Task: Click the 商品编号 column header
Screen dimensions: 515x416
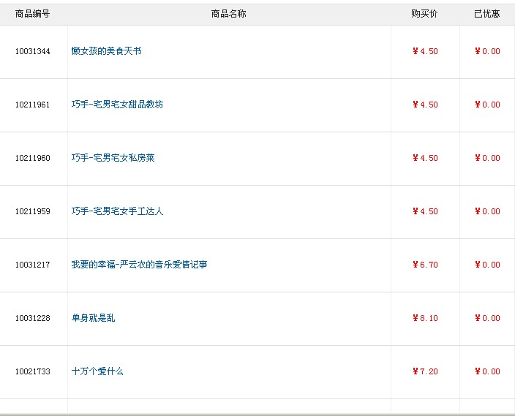Action: coord(32,14)
